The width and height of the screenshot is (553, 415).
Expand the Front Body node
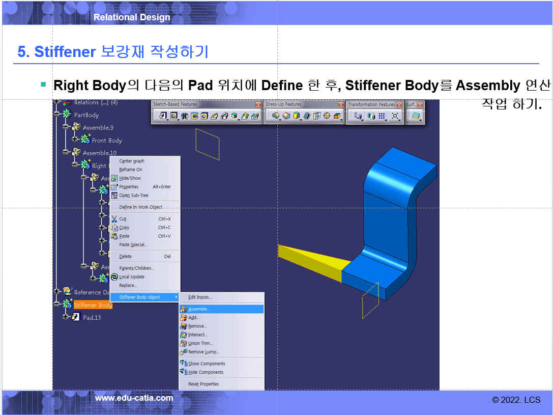point(74,139)
